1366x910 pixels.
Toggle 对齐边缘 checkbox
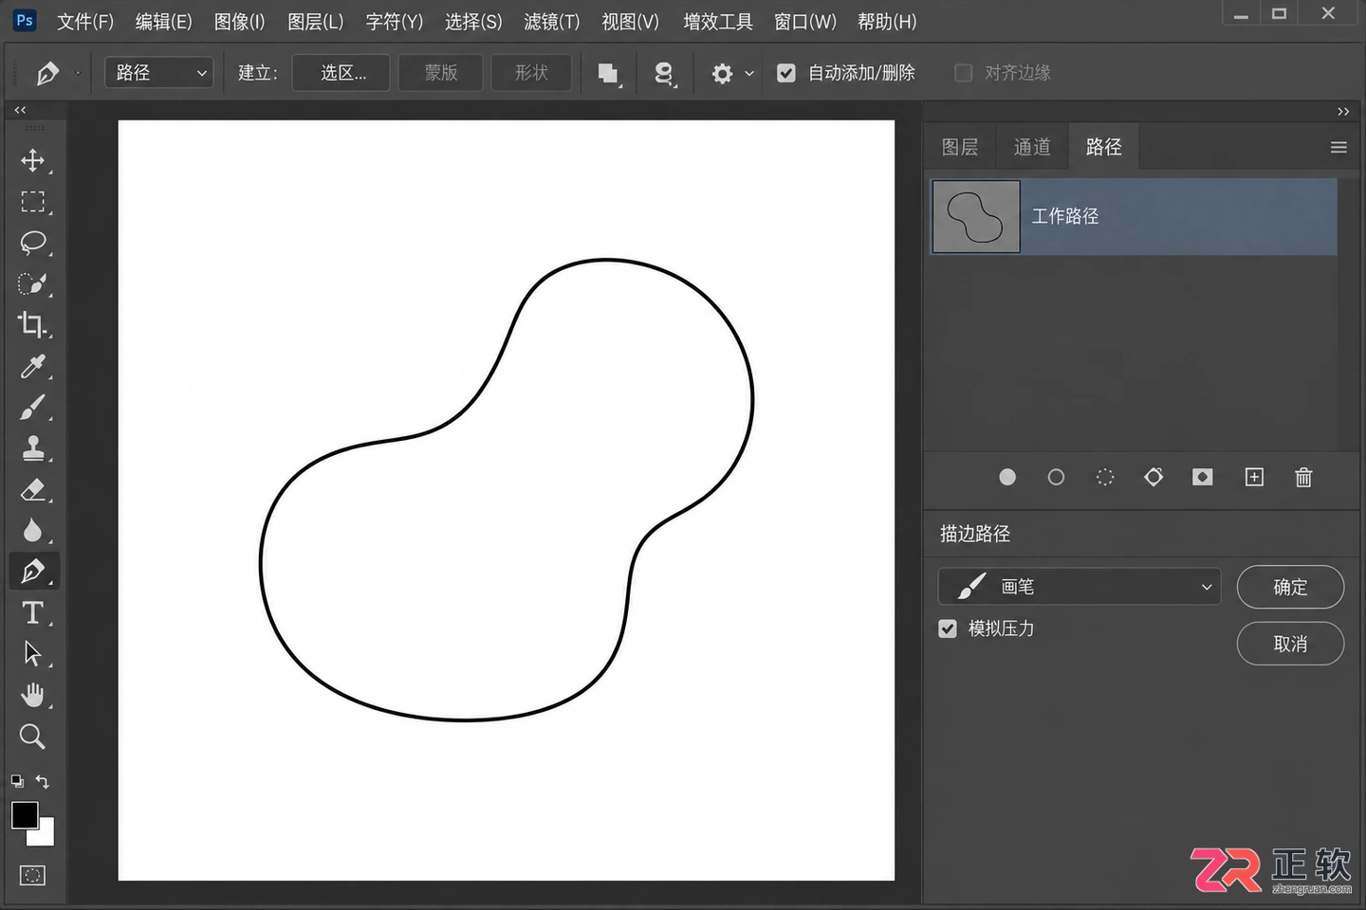pyautogui.click(x=963, y=73)
